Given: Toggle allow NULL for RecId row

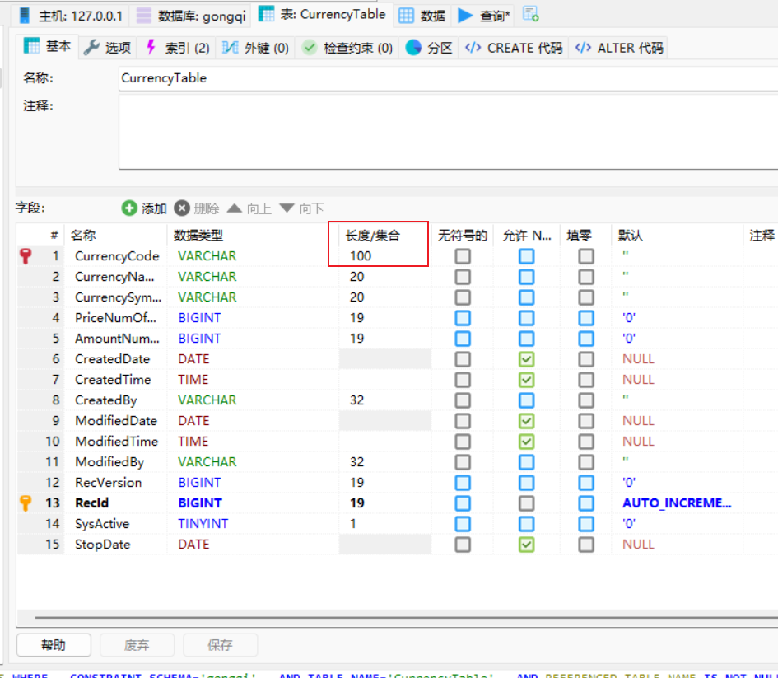Looking at the screenshot, I should 526,503.
